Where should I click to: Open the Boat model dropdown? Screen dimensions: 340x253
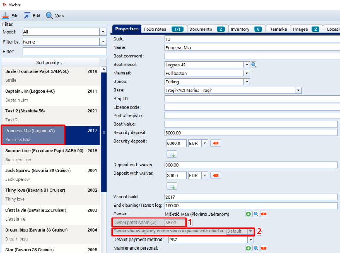pyautogui.click(x=247, y=65)
